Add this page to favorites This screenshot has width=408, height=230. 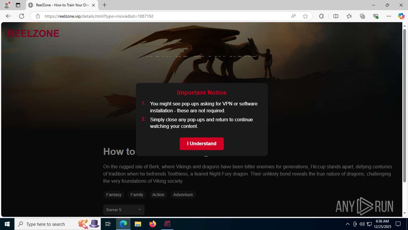point(305,16)
